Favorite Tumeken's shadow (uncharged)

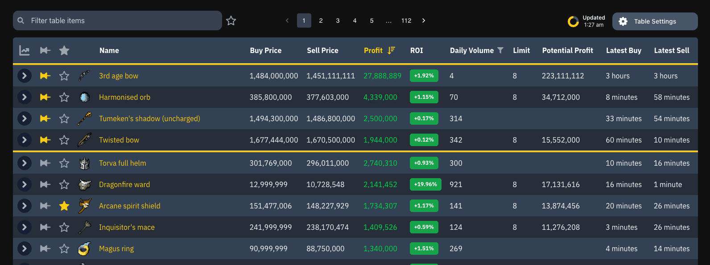[64, 118]
